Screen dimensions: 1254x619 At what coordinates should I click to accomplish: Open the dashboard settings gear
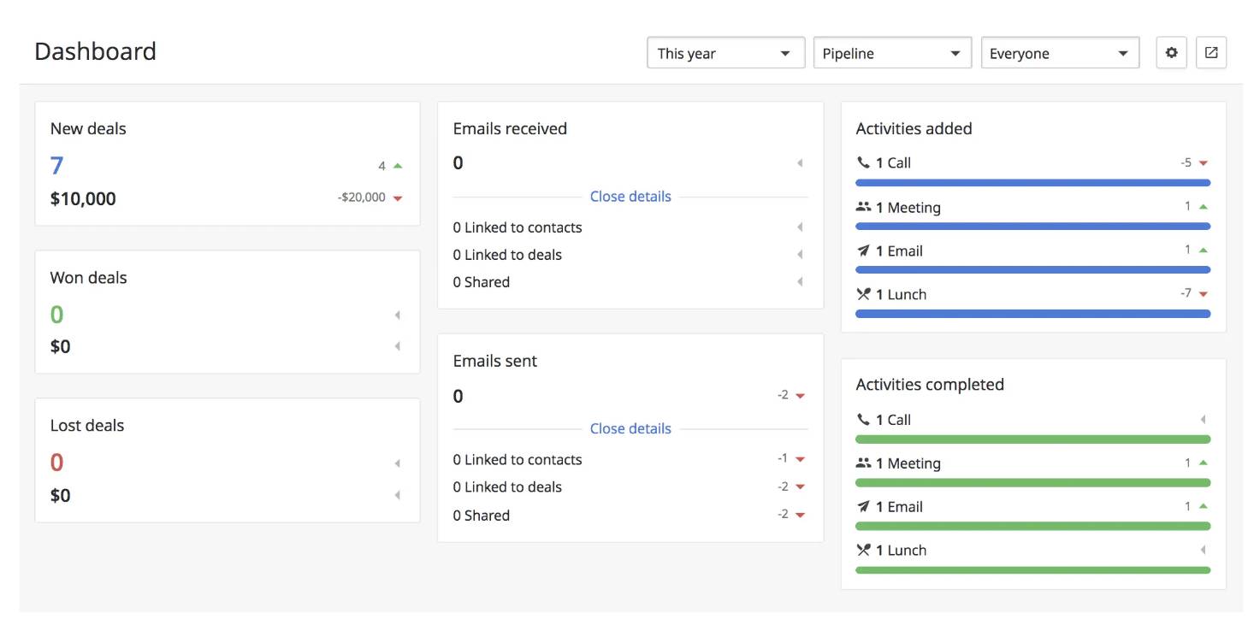point(1170,52)
